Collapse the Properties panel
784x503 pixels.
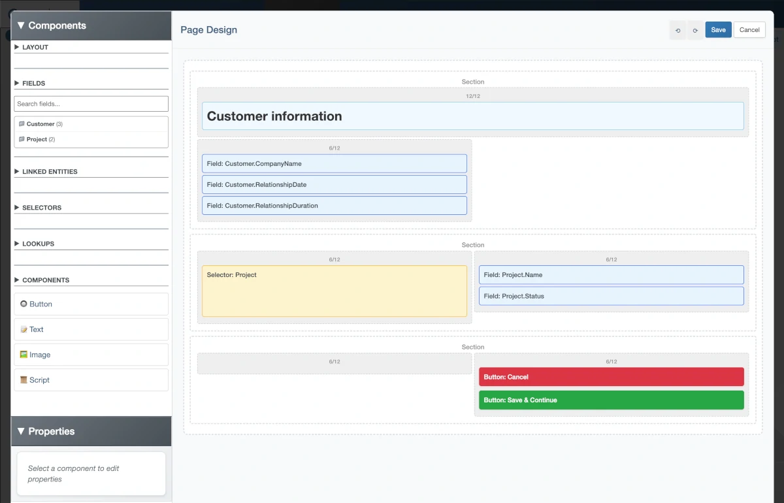(x=20, y=431)
